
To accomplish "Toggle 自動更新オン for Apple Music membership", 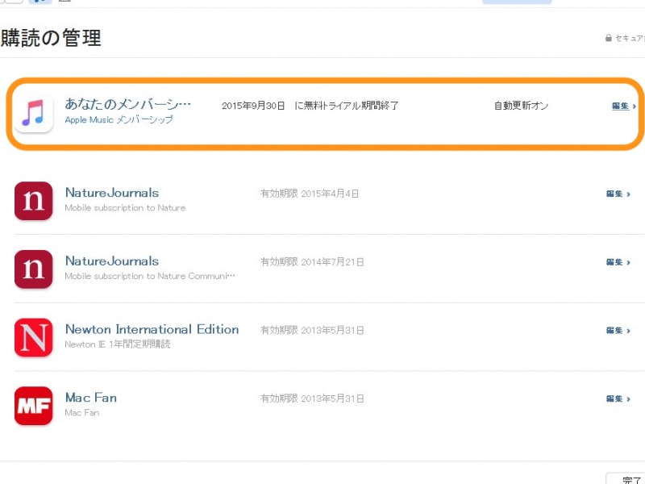I will (x=520, y=105).
